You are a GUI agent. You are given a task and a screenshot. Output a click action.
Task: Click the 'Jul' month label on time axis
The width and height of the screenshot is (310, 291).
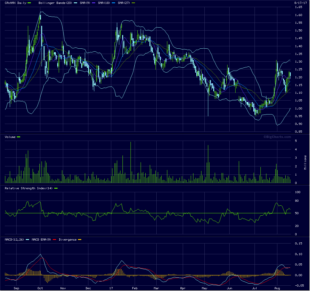pyautogui.click(x=255, y=288)
